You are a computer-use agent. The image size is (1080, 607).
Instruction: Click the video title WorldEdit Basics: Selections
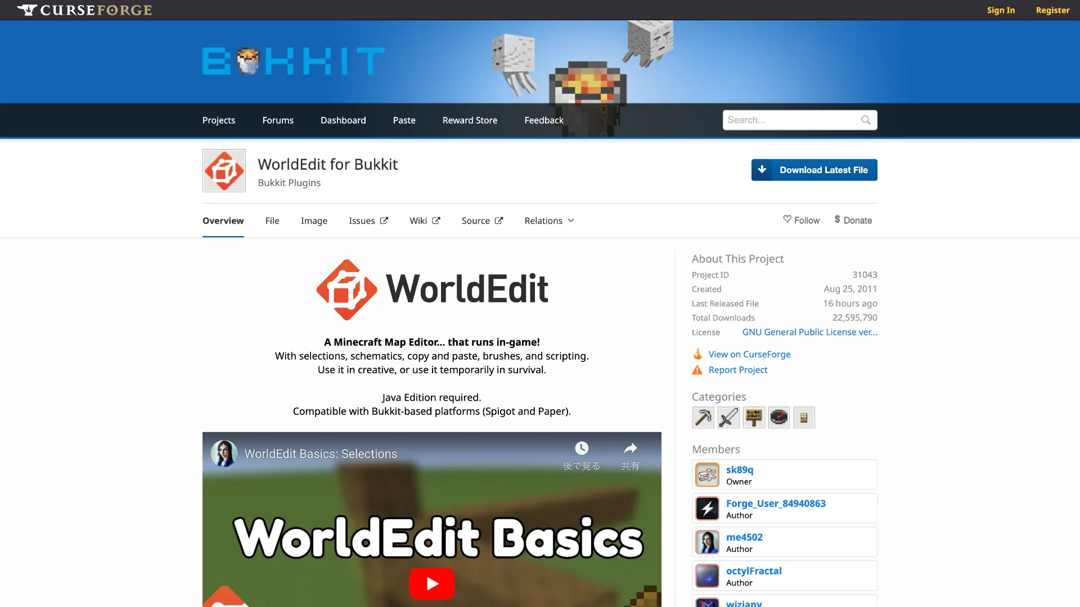point(321,454)
